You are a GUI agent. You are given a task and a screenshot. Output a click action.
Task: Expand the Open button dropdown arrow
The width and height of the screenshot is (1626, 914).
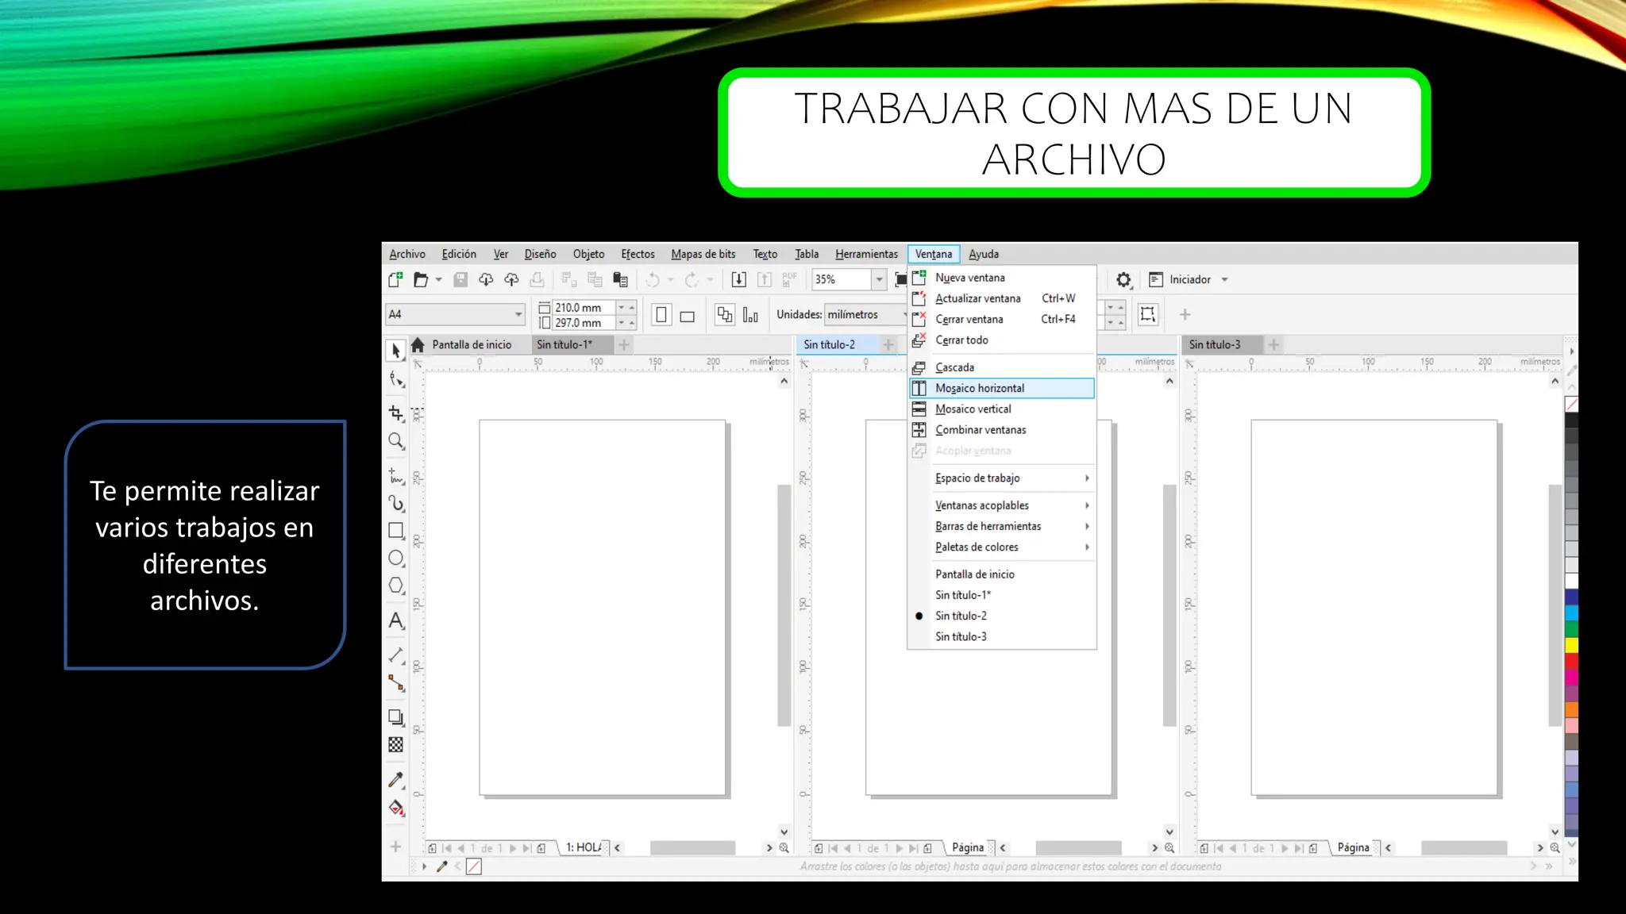click(x=438, y=279)
